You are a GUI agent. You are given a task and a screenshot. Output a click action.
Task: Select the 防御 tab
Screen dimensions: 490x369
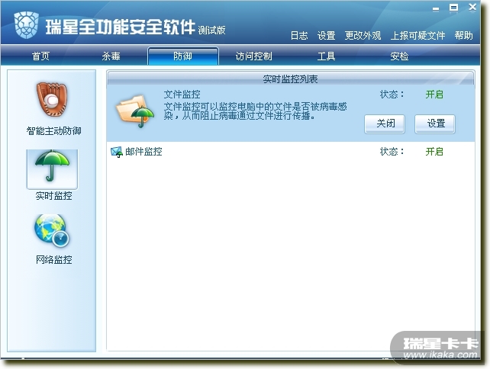(x=183, y=56)
